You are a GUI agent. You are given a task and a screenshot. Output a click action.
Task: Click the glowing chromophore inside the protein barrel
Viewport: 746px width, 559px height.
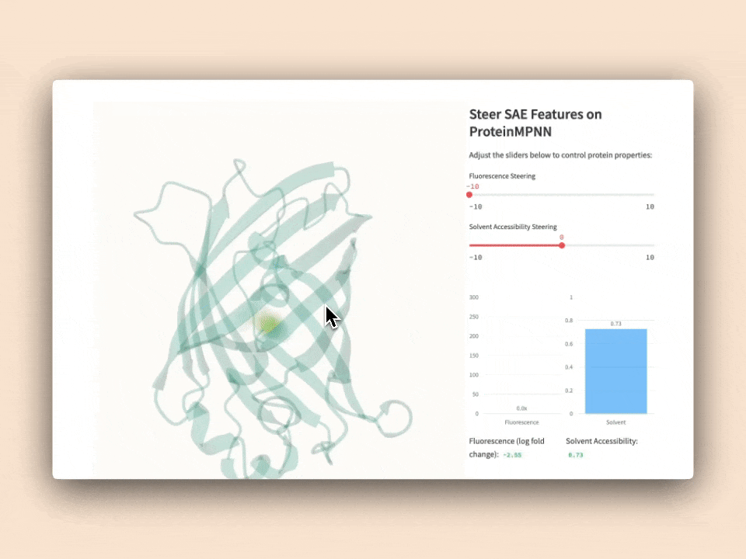point(269,322)
